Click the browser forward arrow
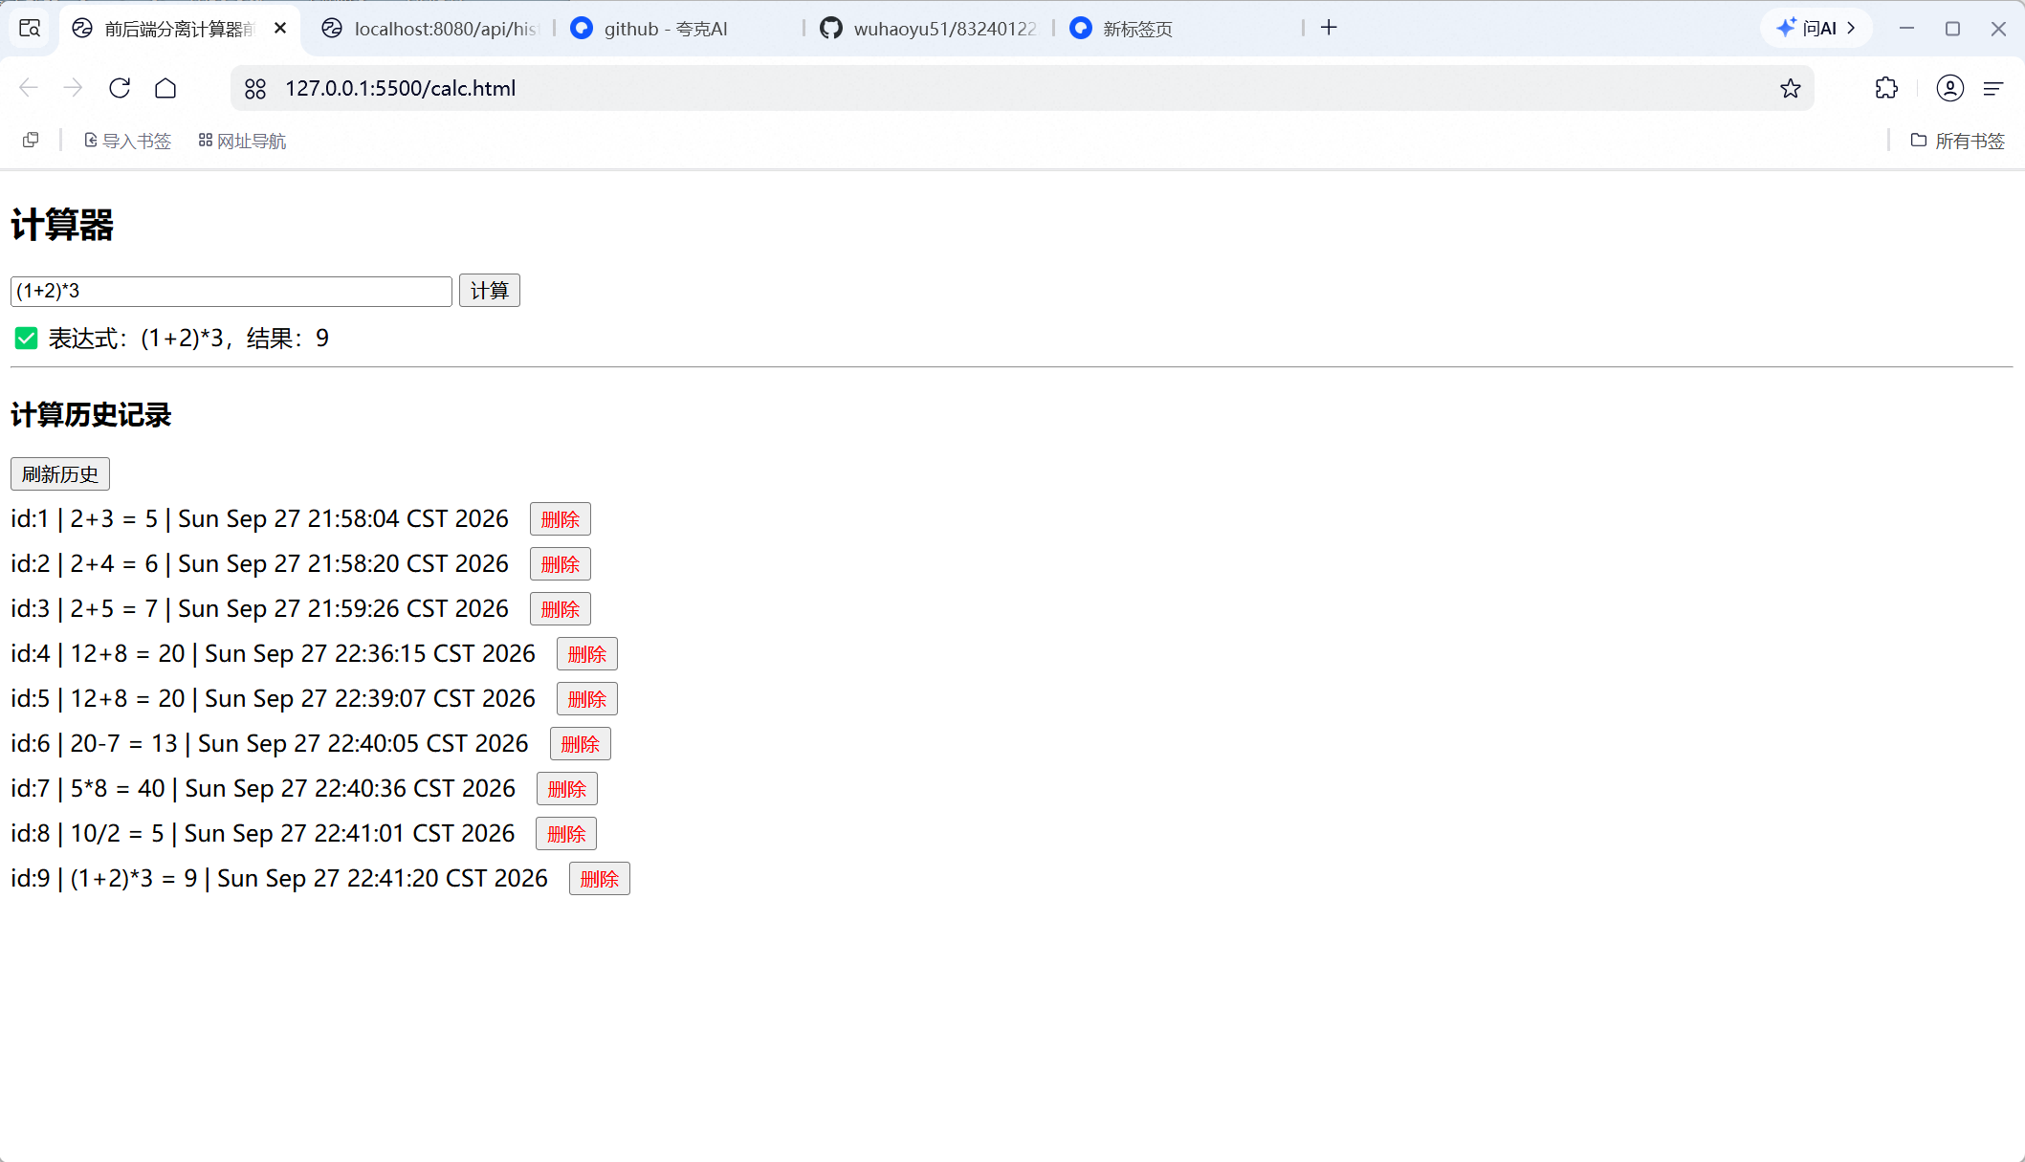This screenshot has width=2025, height=1162. pos(74,88)
